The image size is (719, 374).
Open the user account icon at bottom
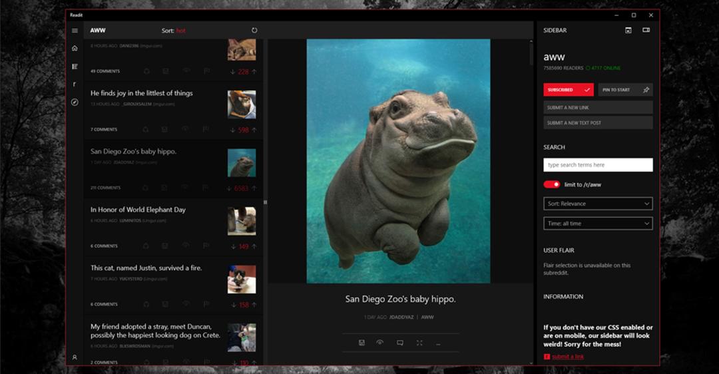coord(75,357)
